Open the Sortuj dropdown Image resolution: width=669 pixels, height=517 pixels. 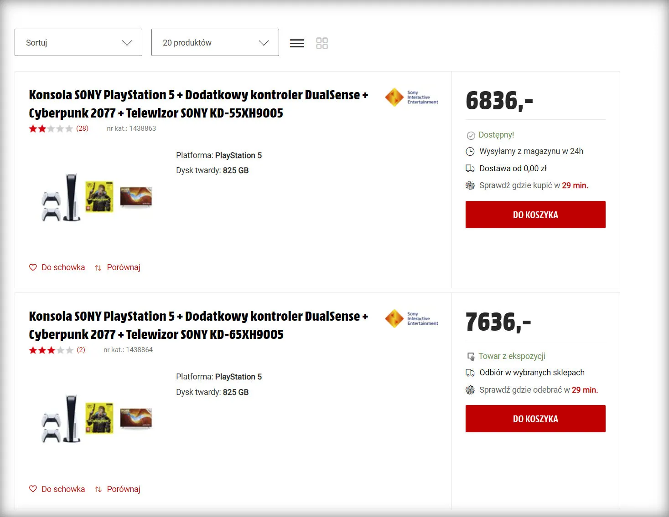[78, 42]
